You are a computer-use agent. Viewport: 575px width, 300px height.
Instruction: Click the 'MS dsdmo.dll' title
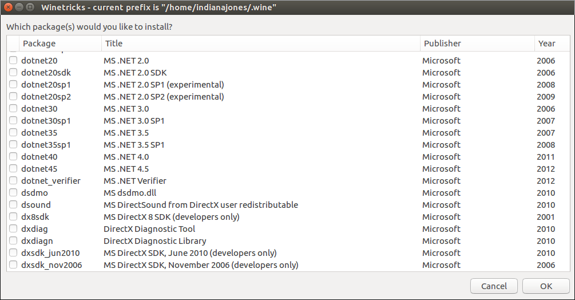tap(130, 193)
